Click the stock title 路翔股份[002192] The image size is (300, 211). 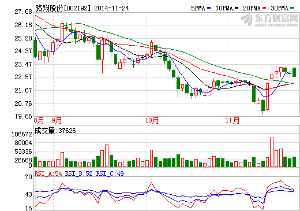coord(63,8)
